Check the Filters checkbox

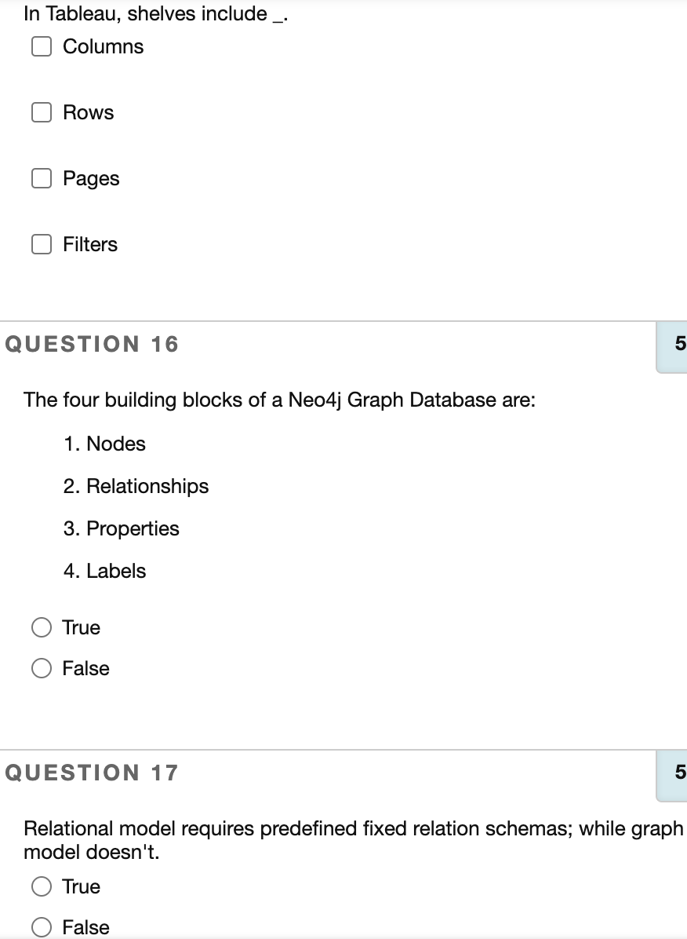click(x=41, y=244)
